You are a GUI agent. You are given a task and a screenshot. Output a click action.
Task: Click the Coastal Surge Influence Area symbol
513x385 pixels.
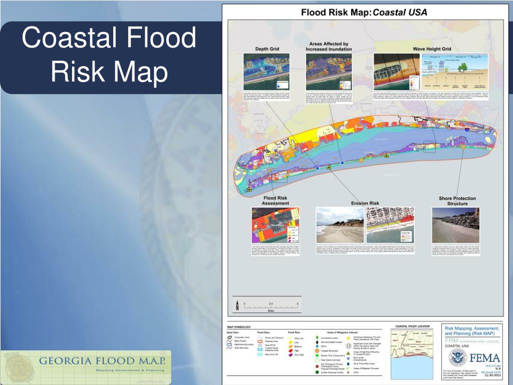point(261,349)
